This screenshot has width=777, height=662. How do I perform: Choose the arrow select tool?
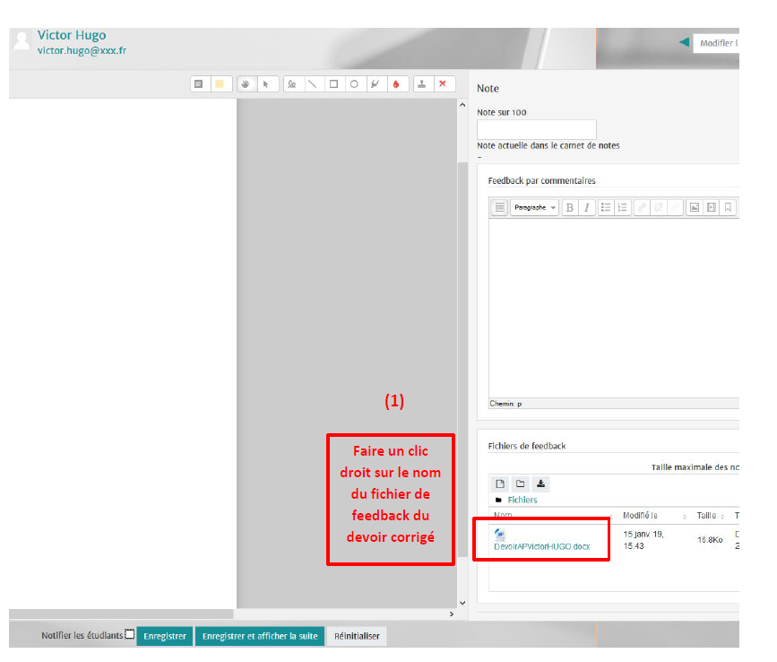coord(266,84)
